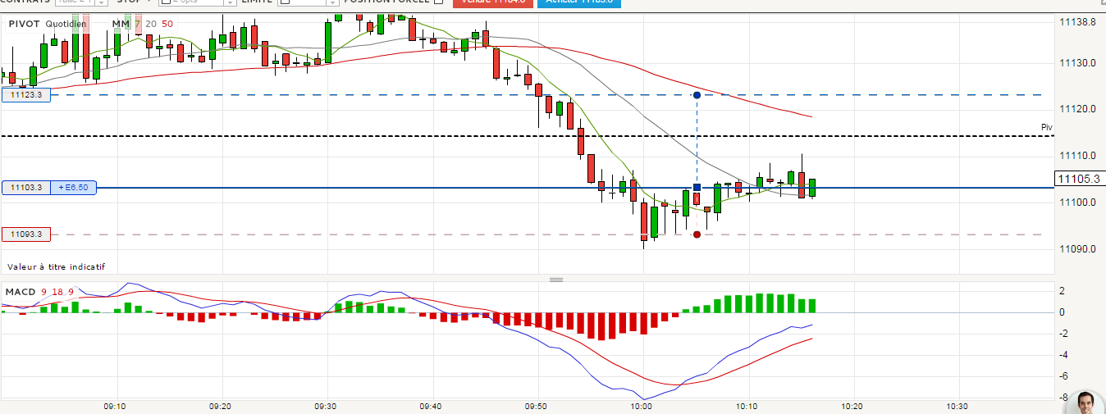Screen dimensions: 1106x414
Task: Open the Quotidien pivot period setting
Action: click(x=66, y=24)
